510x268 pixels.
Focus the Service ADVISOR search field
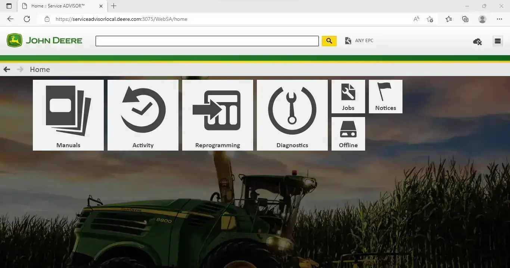coord(207,41)
